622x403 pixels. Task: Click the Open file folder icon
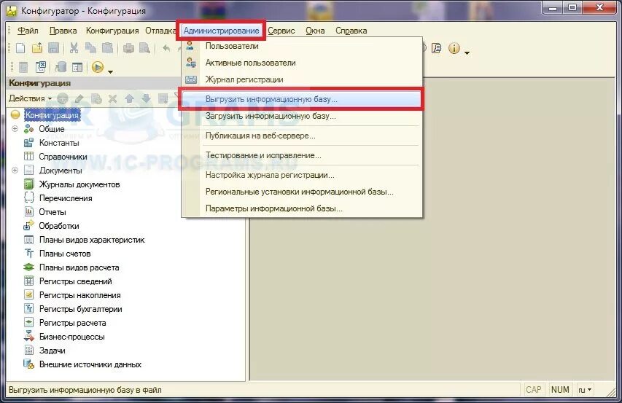coord(37,48)
